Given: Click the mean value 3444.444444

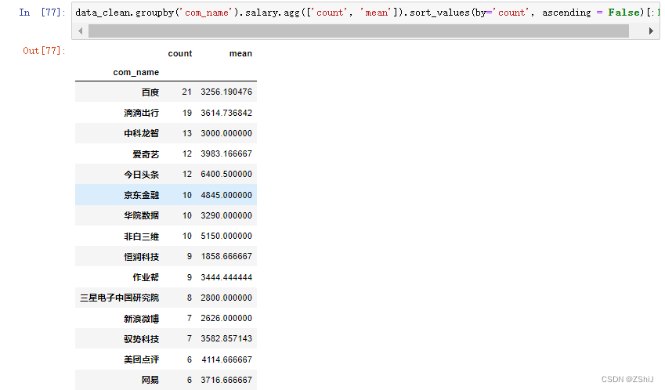Looking at the screenshot, I should pyautogui.click(x=226, y=277).
